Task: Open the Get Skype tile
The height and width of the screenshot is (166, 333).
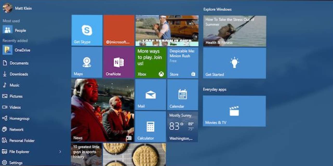Action: click(x=87, y=30)
